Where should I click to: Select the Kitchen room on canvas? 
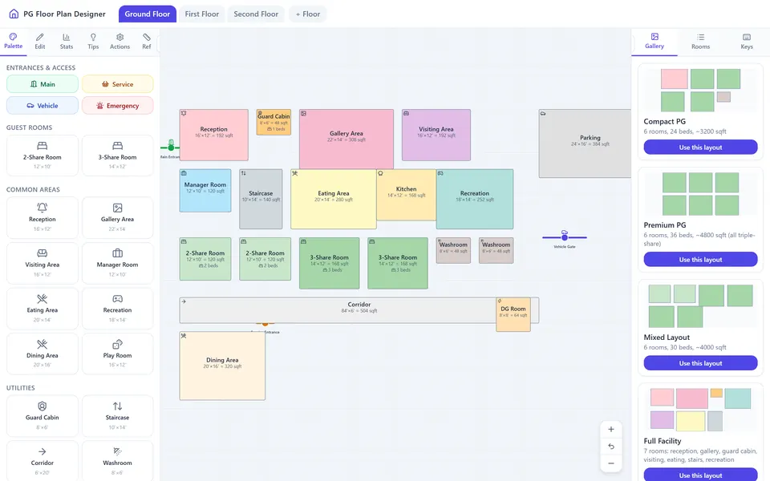point(406,195)
